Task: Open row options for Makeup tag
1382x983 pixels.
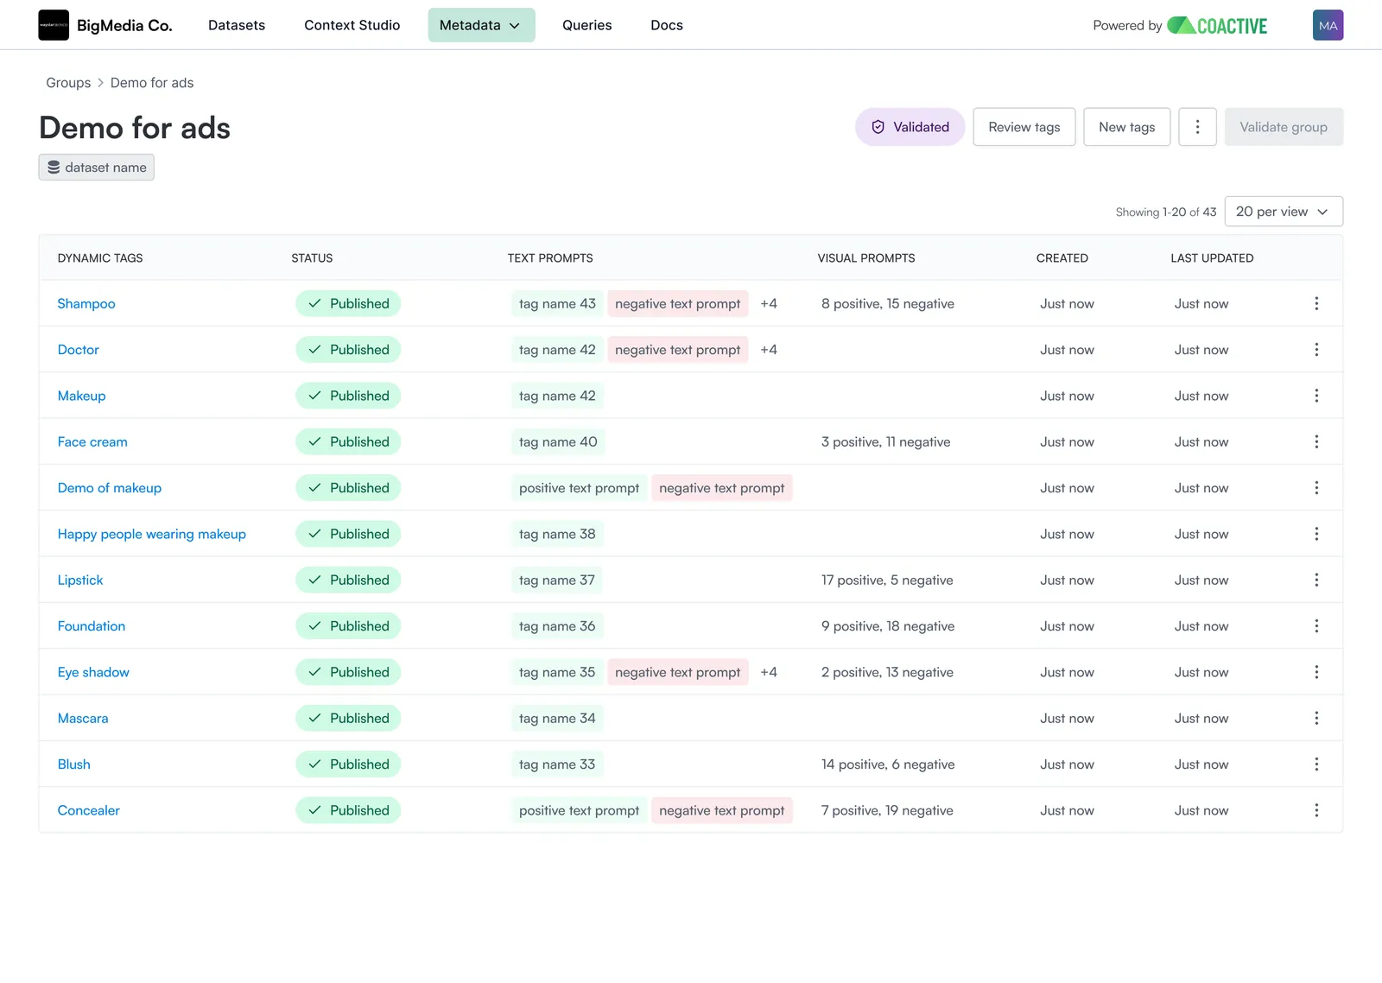Action: 1316,396
